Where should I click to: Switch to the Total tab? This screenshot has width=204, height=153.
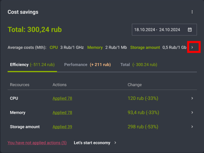[139, 65]
